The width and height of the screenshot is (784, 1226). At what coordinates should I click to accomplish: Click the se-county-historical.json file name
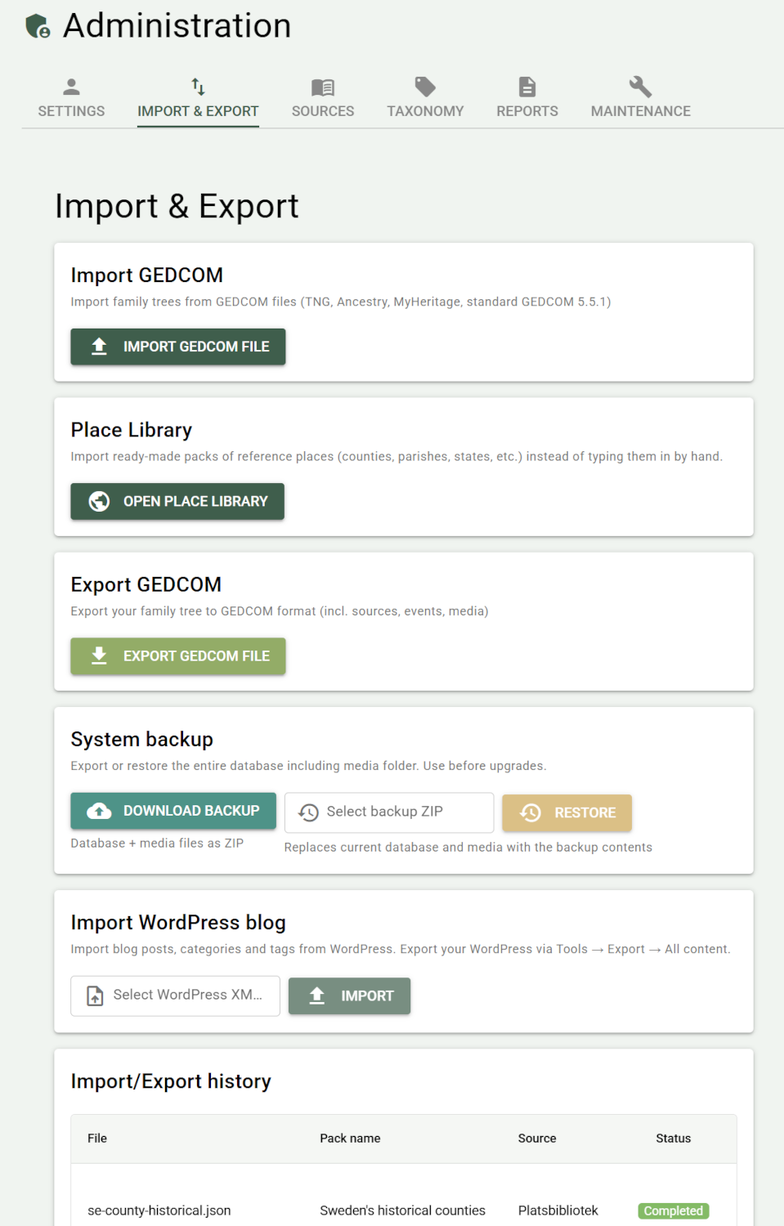(159, 1210)
